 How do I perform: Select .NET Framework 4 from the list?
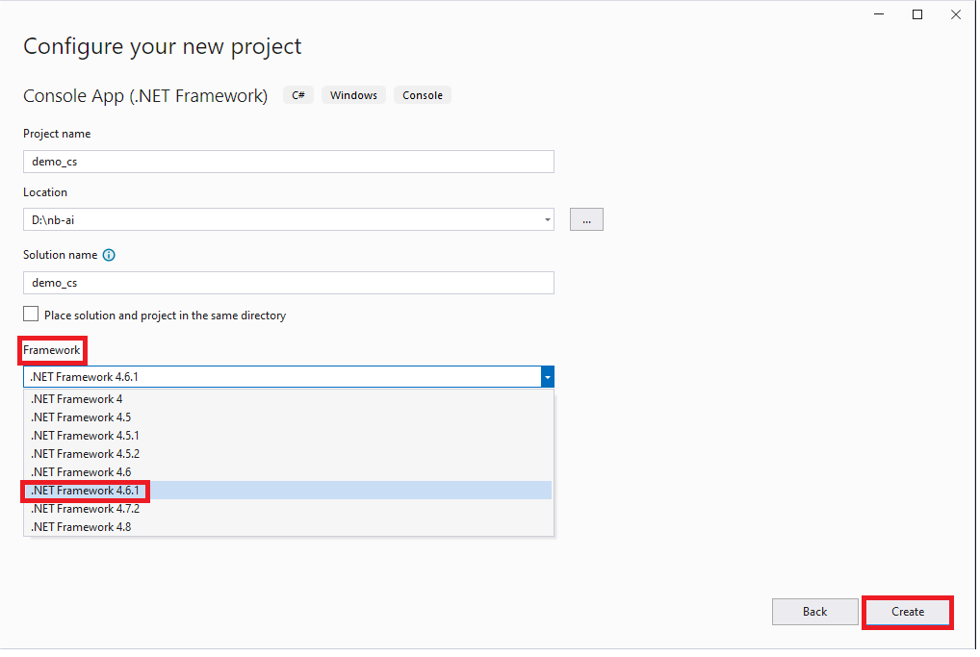(288, 400)
